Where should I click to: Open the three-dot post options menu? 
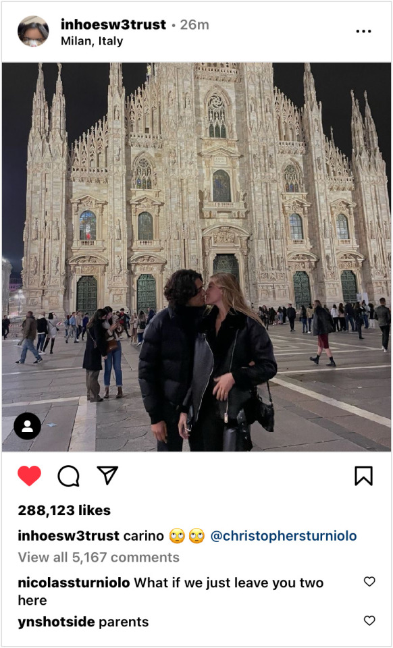(x=364, y=32)
